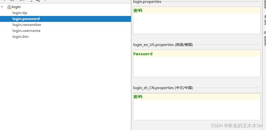Choose the login.username property key

point(26,31)
